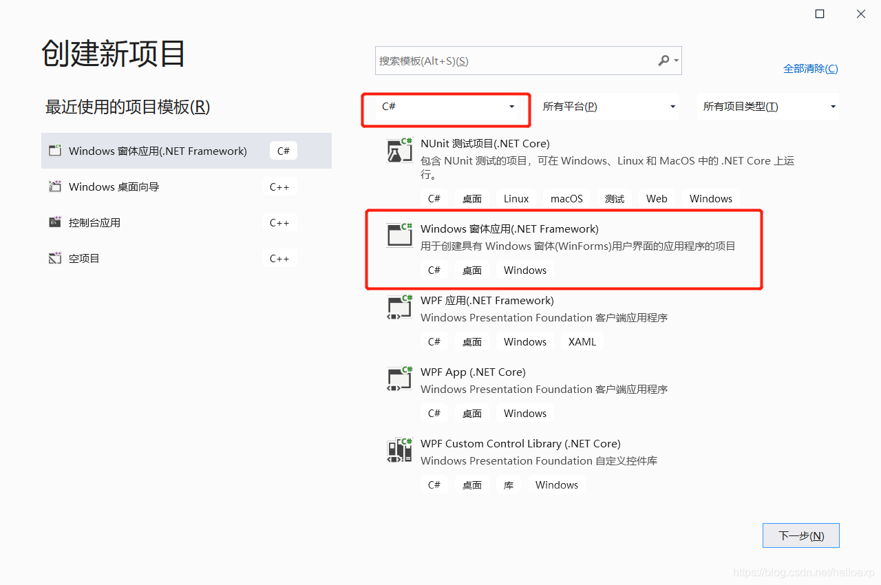The width and height of the screenshot is (881, 585).
Task: Open the 所有平台 platform dropdown
Action: (672, 107)
